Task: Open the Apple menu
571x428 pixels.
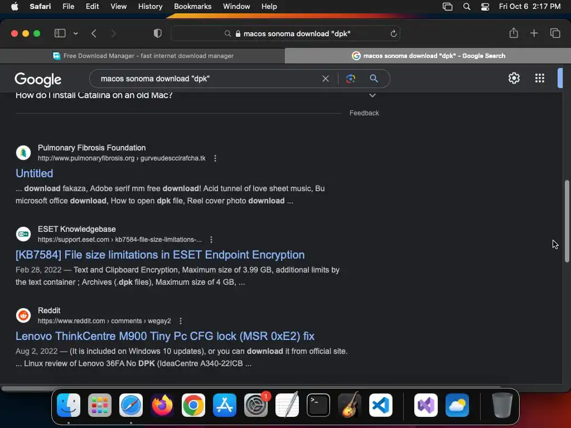Action: [x=14, y=6]
